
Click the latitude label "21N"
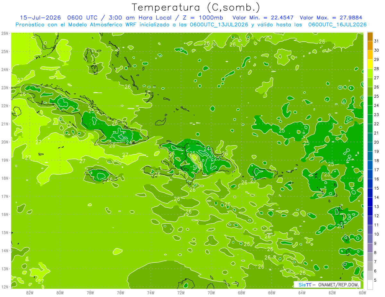coord(5,124)
